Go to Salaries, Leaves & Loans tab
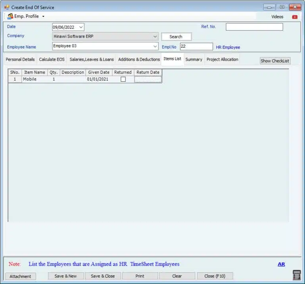 point(92,59)
